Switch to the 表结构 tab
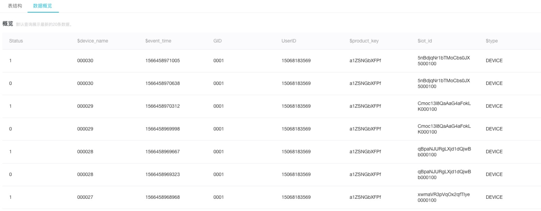The height and width of the screenshot is (211, 541). [15, 6]
